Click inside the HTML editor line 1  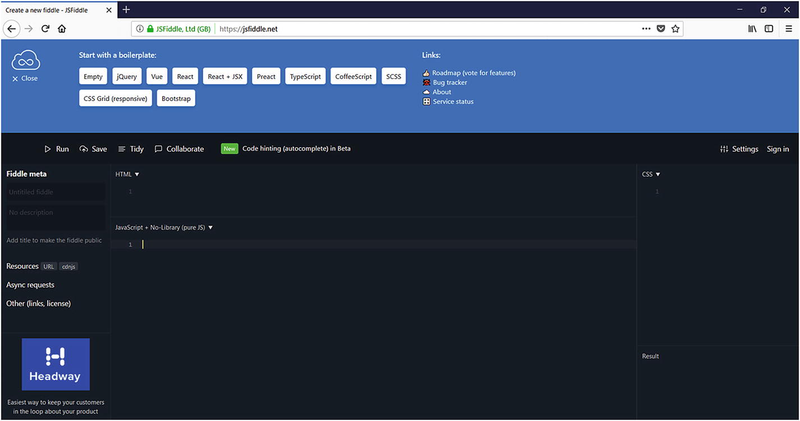click(387, 192)
